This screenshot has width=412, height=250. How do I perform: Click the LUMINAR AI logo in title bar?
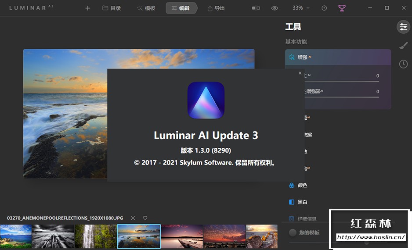[31, 7]
